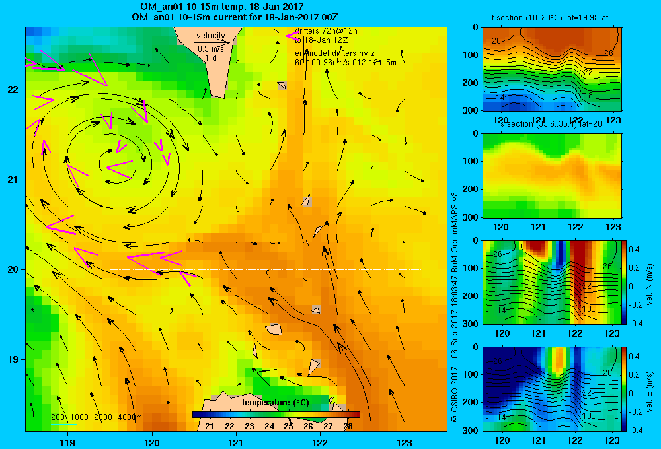Pick the vel. E colorbar

pyautogui.click(x=624, y=389)
